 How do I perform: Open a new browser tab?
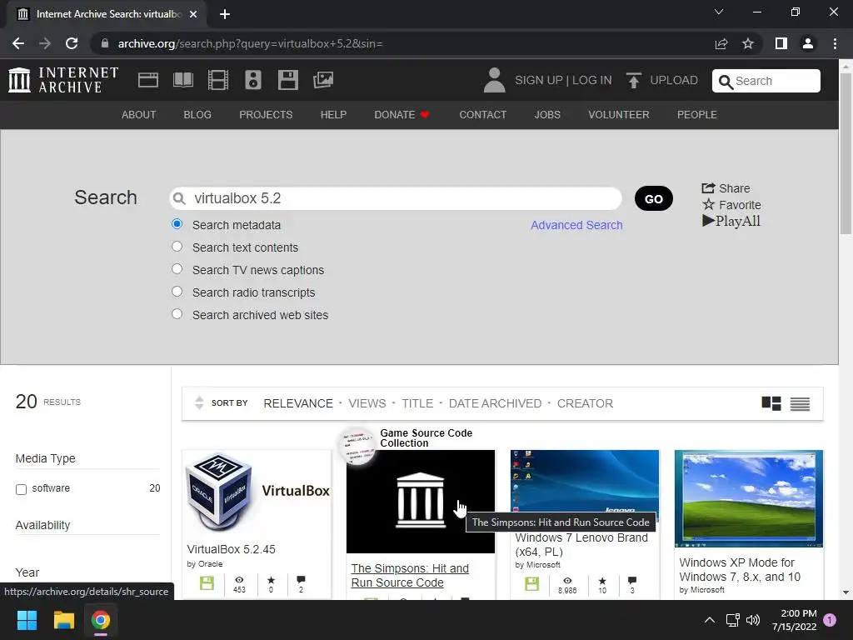tap(225, 14)
